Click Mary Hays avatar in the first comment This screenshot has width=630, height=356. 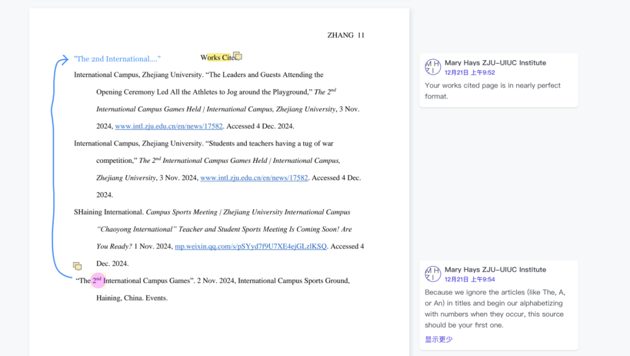[x=433, y=67]
